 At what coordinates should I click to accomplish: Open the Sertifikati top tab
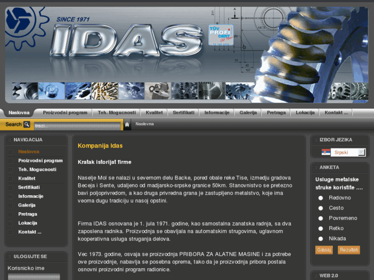click(x=184, y=113)
